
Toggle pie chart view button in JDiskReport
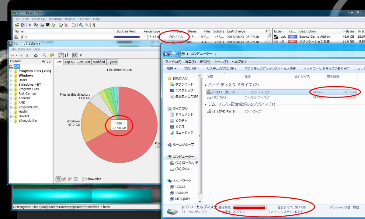[58, 179]
